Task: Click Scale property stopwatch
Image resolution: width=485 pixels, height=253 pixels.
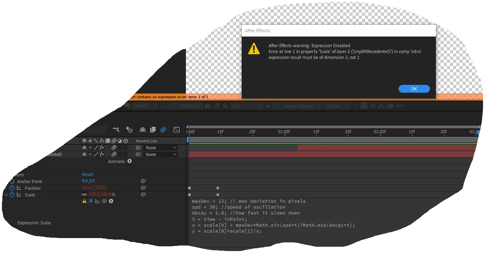Action: coord(12,195)
